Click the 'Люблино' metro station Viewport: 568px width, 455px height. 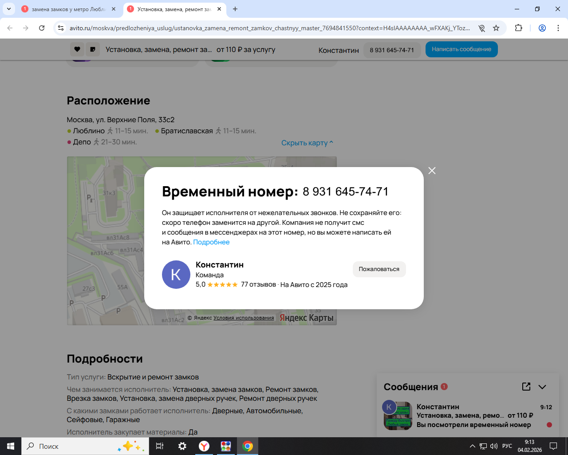pyautogui.click(x=89, y=131)
